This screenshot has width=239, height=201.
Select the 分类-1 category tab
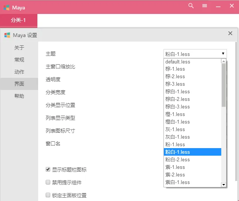click(19, 20)
